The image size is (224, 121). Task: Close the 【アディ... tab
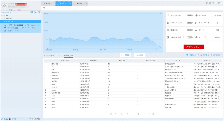pos(87,4)
